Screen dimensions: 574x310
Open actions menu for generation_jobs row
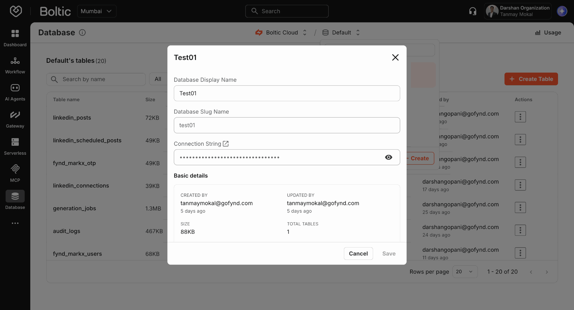pyautogui.click(x=520, y=208)
